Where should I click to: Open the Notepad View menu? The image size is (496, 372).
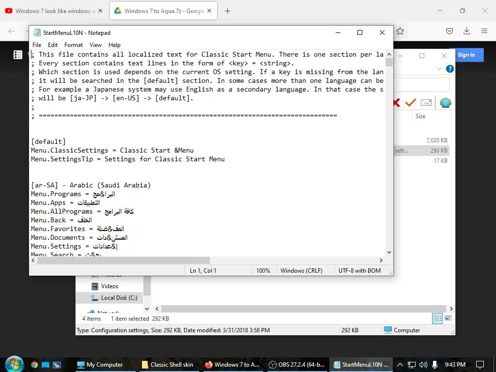[x=95, y=45]
